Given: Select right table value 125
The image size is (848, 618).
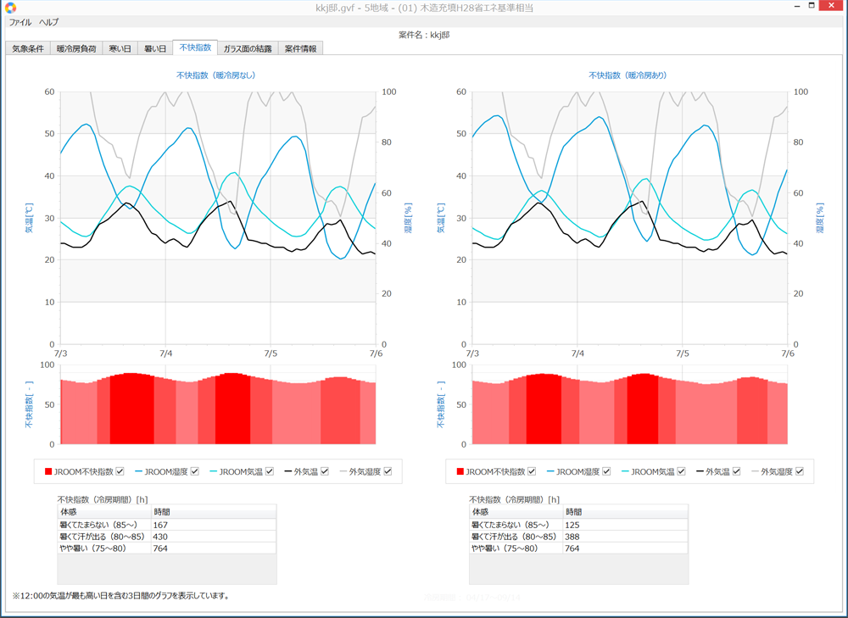Looking at the screenshot, I should (x=572, y=525).
